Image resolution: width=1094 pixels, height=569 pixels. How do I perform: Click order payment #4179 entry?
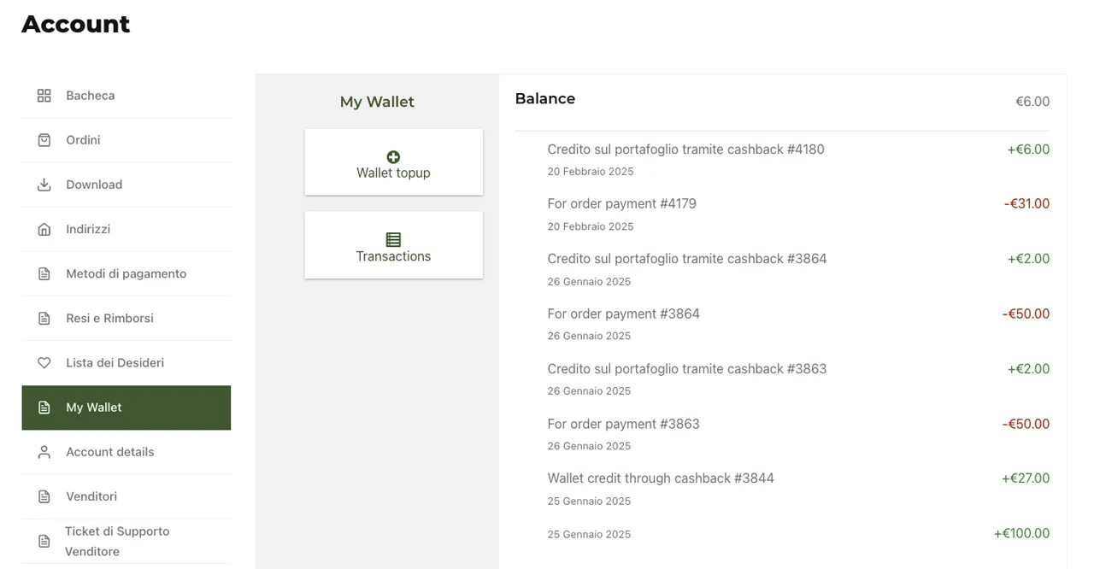(x=621, y=204)
